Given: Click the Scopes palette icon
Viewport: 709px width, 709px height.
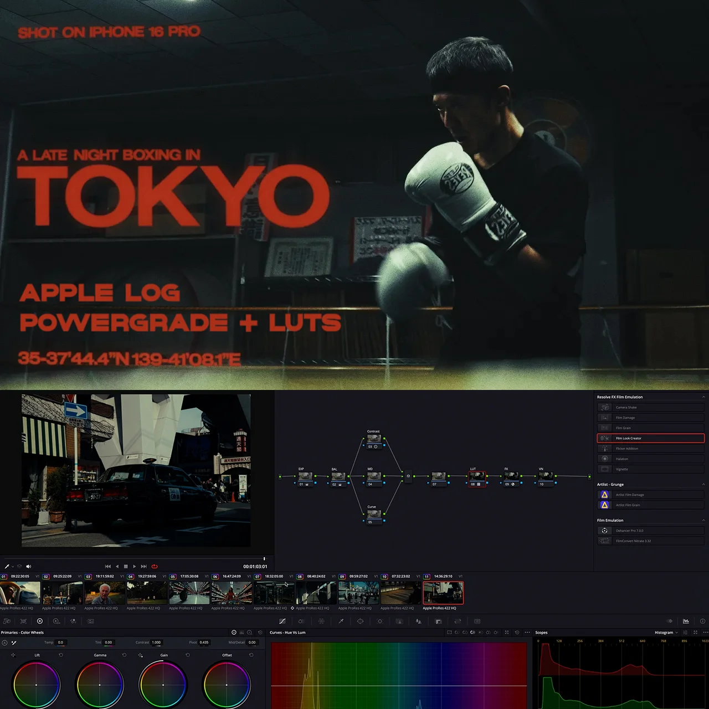Looking at the screenshot, I should coord(686,621).
